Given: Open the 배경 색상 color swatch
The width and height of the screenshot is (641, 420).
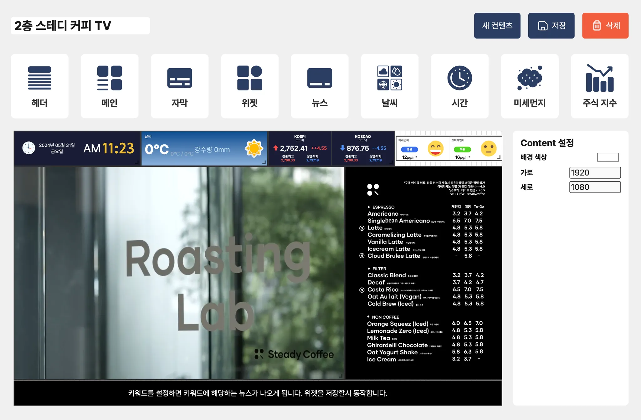Looking at the screenshot, I should coord(608,157).
